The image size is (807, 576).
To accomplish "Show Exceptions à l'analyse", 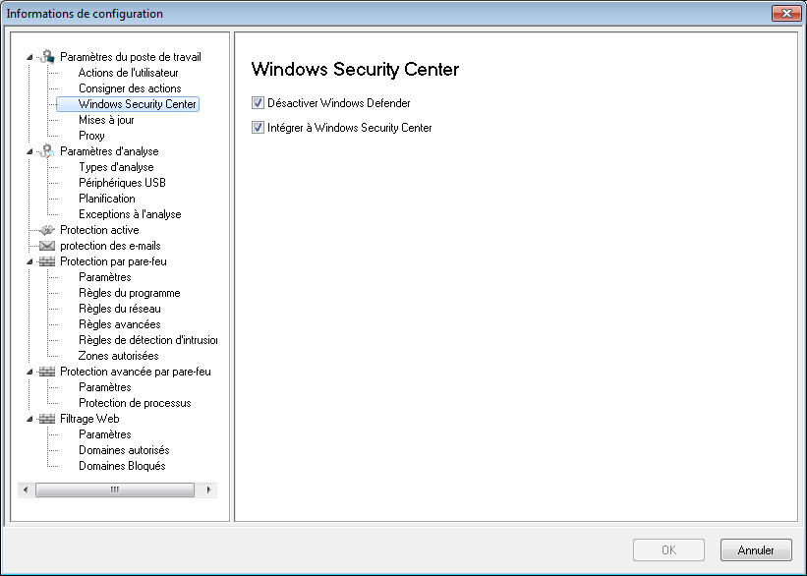I will [130, 214].
